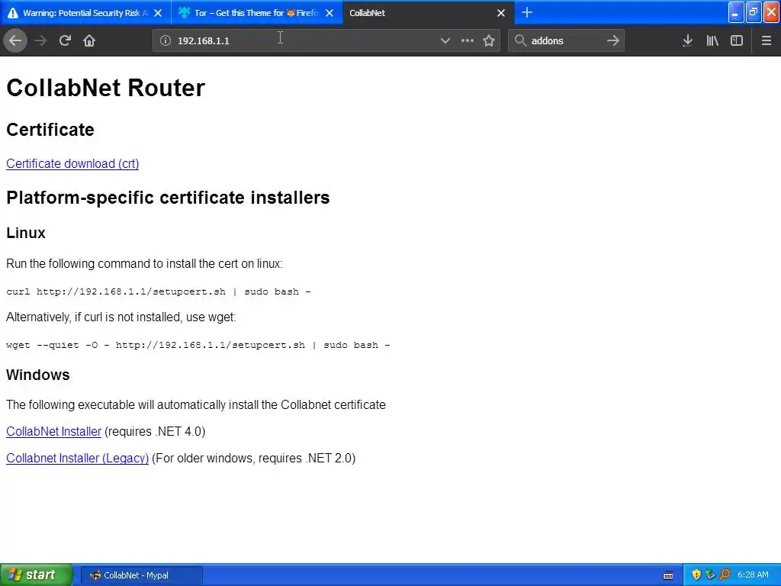Click the orange magnifier tray icon
The height and width of the screenshot is (586, 781).
coord(725,575)
